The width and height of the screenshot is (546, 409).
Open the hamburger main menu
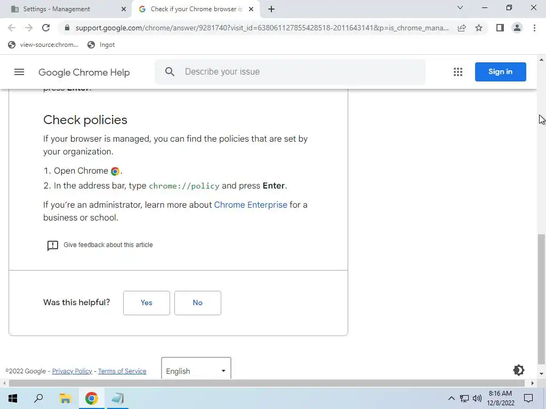coord(19,72)
